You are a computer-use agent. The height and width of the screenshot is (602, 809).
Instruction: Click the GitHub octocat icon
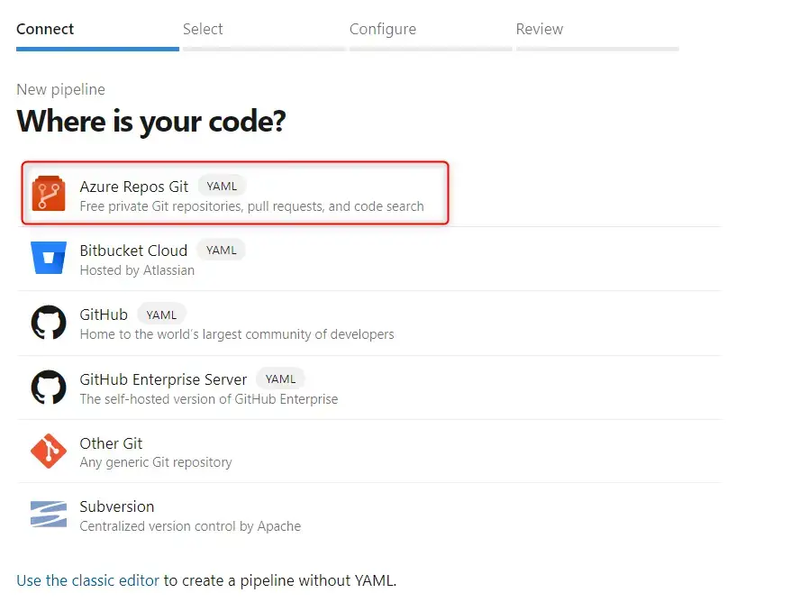tap(49, 322)
